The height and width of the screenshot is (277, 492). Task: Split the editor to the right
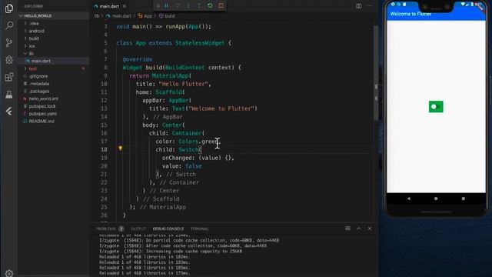point(359,6)
